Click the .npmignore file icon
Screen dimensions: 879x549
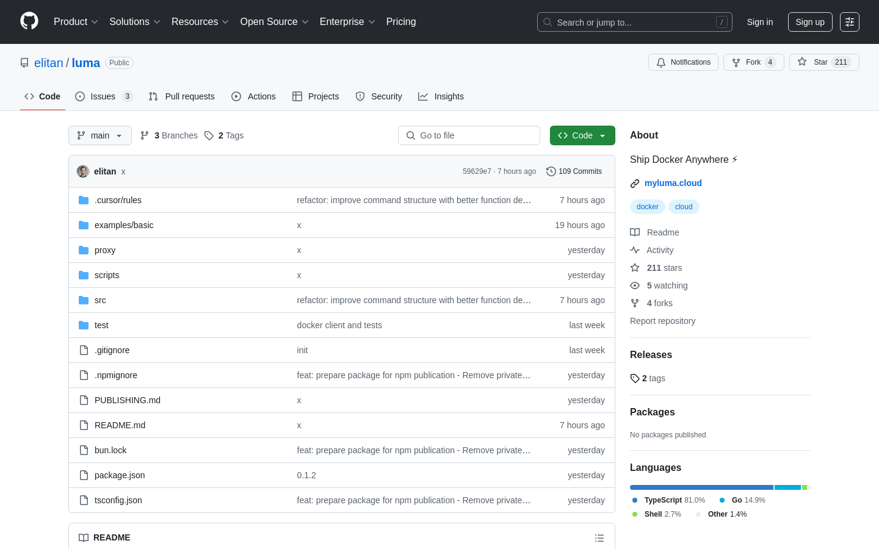(84, 375)
